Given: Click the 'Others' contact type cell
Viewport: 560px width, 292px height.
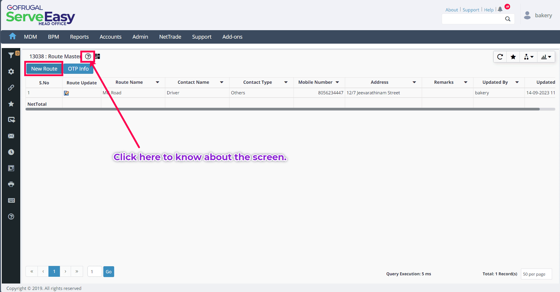Looking at the screenshot, I should pyautogui.click(x=262, y=93).
